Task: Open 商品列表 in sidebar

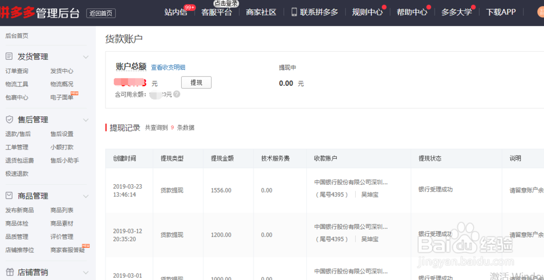Action: (62, 210)
